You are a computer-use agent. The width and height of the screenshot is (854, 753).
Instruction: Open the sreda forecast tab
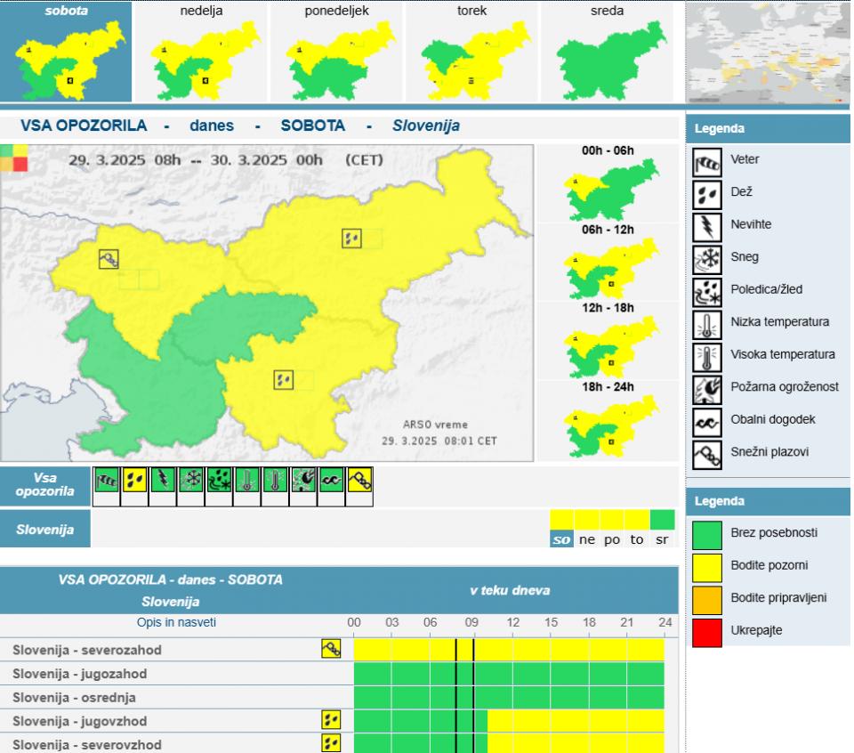click(x=607, y=52)
